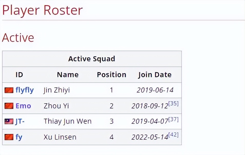This screenshot has width=245, height=155.
Task: Open the Emo player link
Action: coord(23,106)
